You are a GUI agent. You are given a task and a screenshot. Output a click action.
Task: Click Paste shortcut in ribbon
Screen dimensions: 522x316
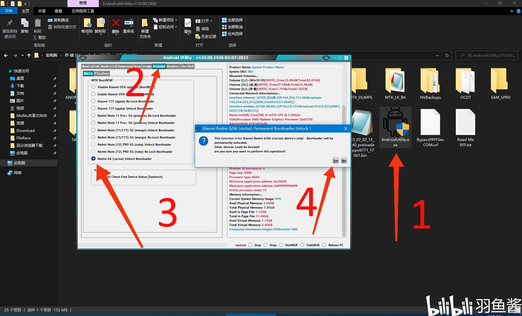[x=62, y=27]
